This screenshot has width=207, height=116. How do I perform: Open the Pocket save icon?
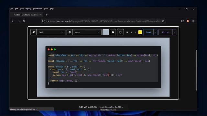pos(182,21)
